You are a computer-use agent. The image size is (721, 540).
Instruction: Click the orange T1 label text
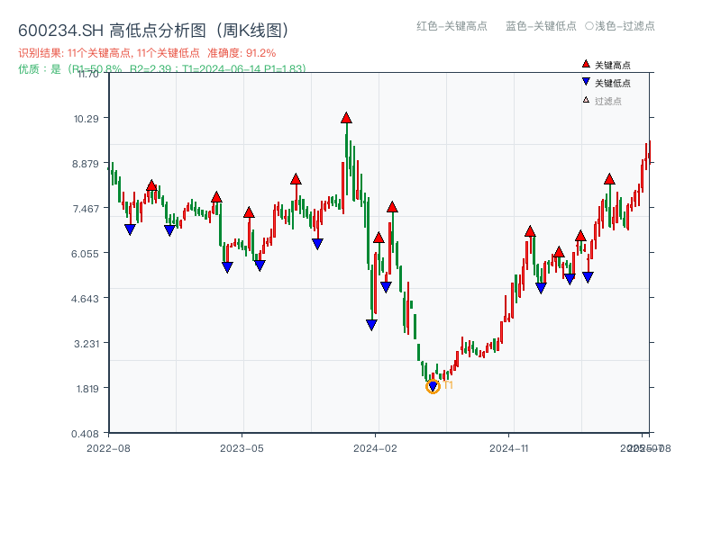pyautogui.click(x=448, y=385)
